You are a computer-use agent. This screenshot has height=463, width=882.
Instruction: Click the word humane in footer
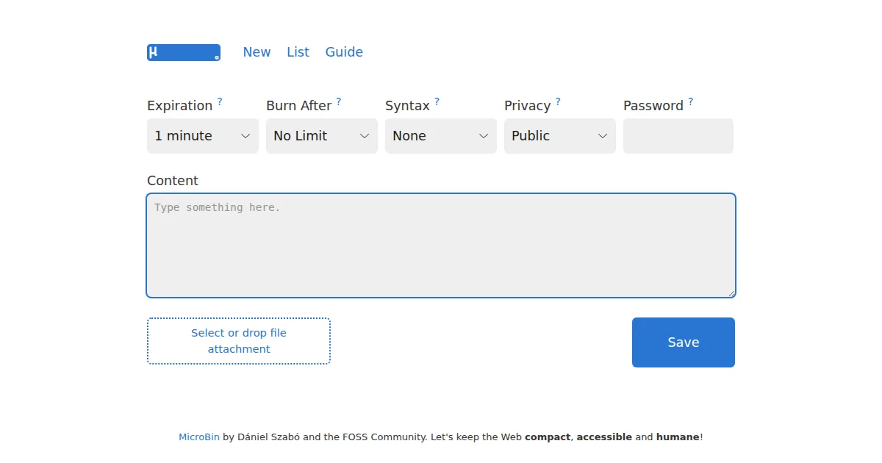point(678,437)
